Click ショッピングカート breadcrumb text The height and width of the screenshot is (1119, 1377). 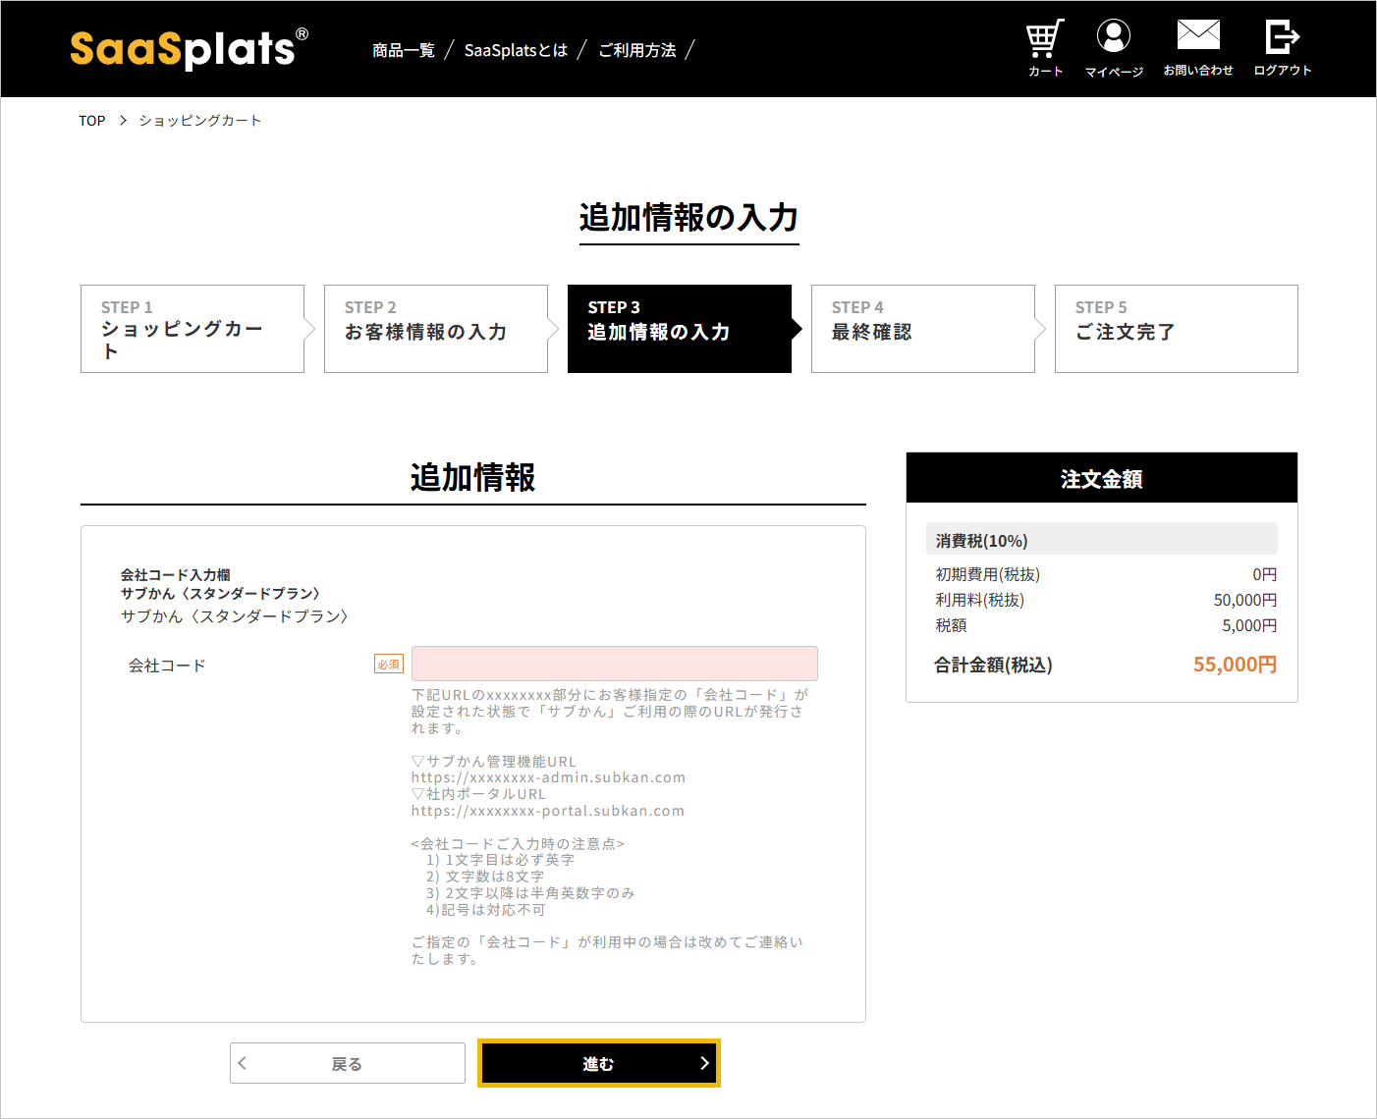pyautogui.click(x=200, y=121)
